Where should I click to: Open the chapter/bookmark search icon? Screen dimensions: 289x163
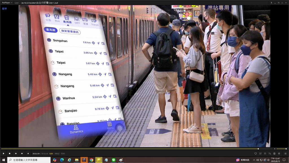point(270,154)
